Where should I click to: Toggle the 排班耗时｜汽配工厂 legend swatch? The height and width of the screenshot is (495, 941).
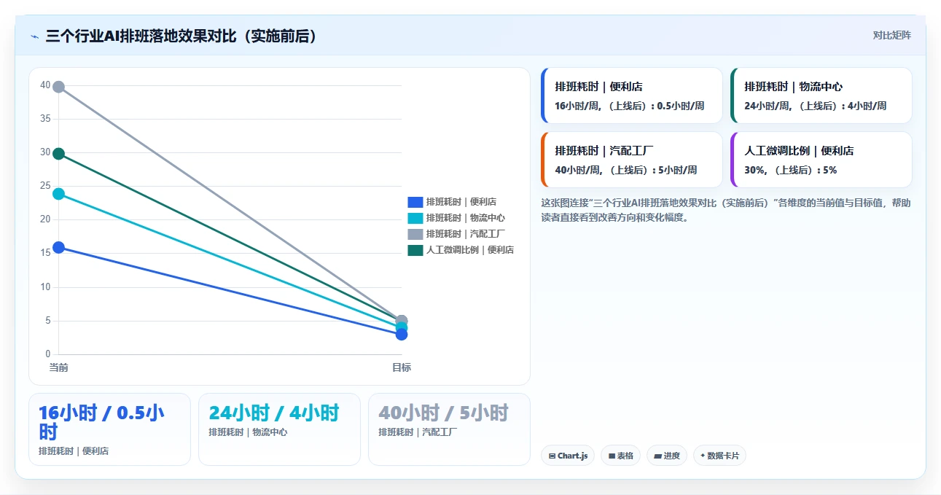[x=415, y=234]
